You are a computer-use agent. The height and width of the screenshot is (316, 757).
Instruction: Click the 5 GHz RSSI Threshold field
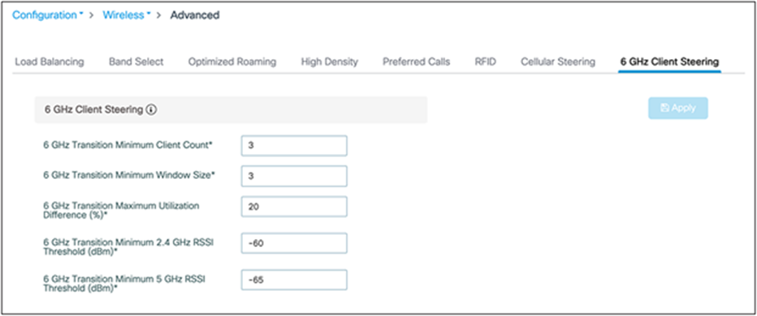tap(294, 280)
